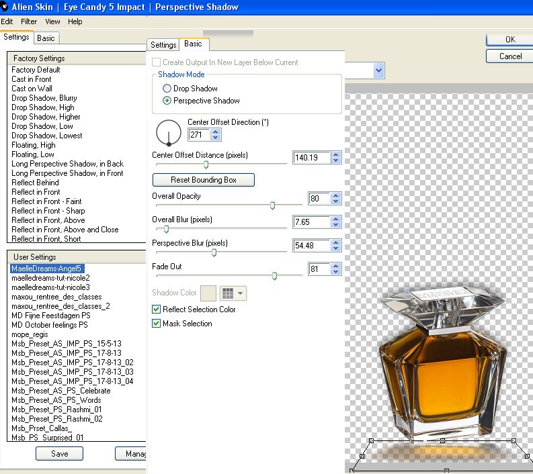Save the current user setting

pos(59,454)
